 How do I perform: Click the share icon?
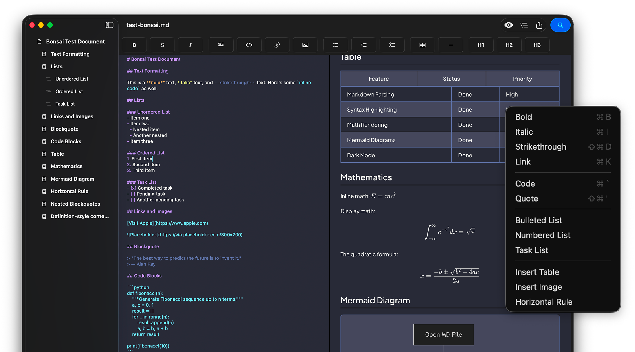coord(539,25)
